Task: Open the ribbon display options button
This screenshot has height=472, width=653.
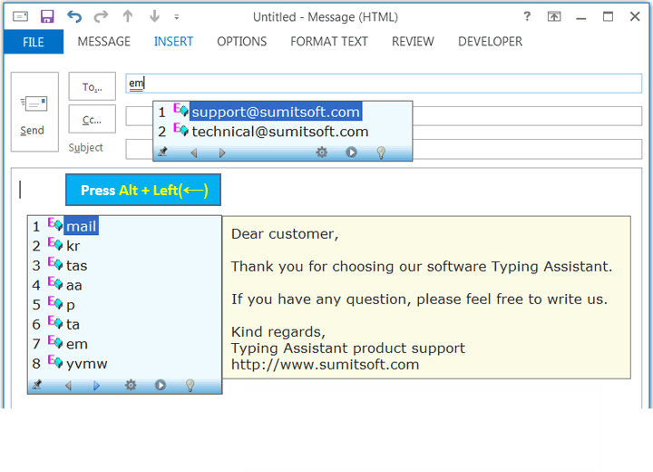Action: point(553,16)
